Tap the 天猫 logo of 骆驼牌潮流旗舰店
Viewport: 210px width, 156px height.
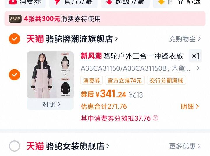[x=35, y=39]
